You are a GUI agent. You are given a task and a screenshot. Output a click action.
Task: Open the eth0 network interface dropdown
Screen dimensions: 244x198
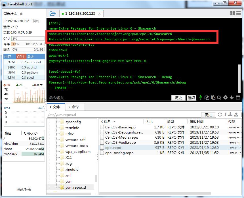tap(41, 85)
